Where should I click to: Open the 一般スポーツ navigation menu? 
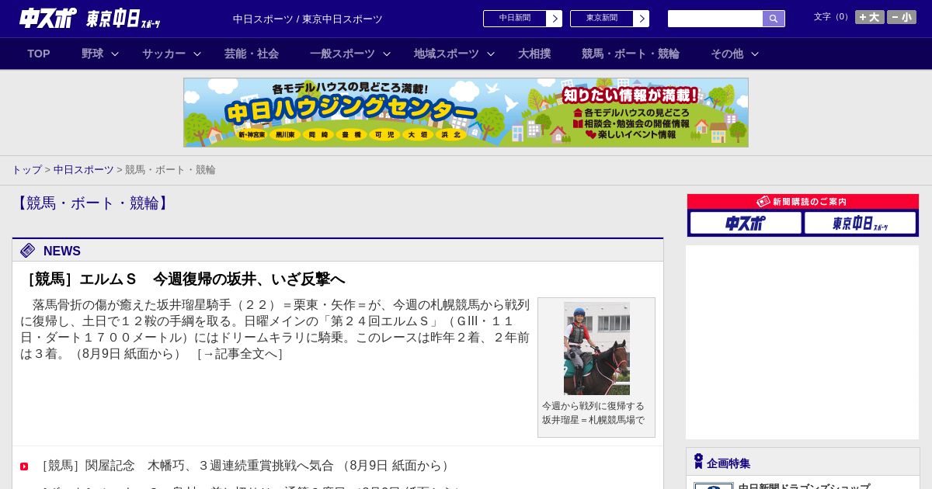tap(343, 54)
